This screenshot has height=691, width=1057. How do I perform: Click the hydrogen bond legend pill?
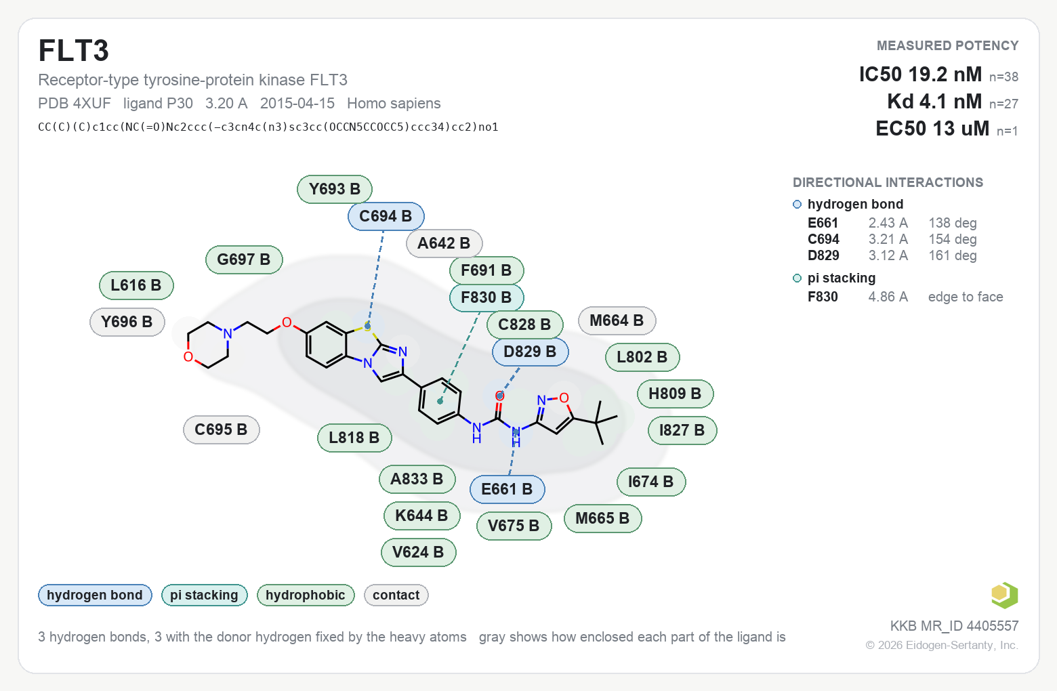[x=95, y=595]
